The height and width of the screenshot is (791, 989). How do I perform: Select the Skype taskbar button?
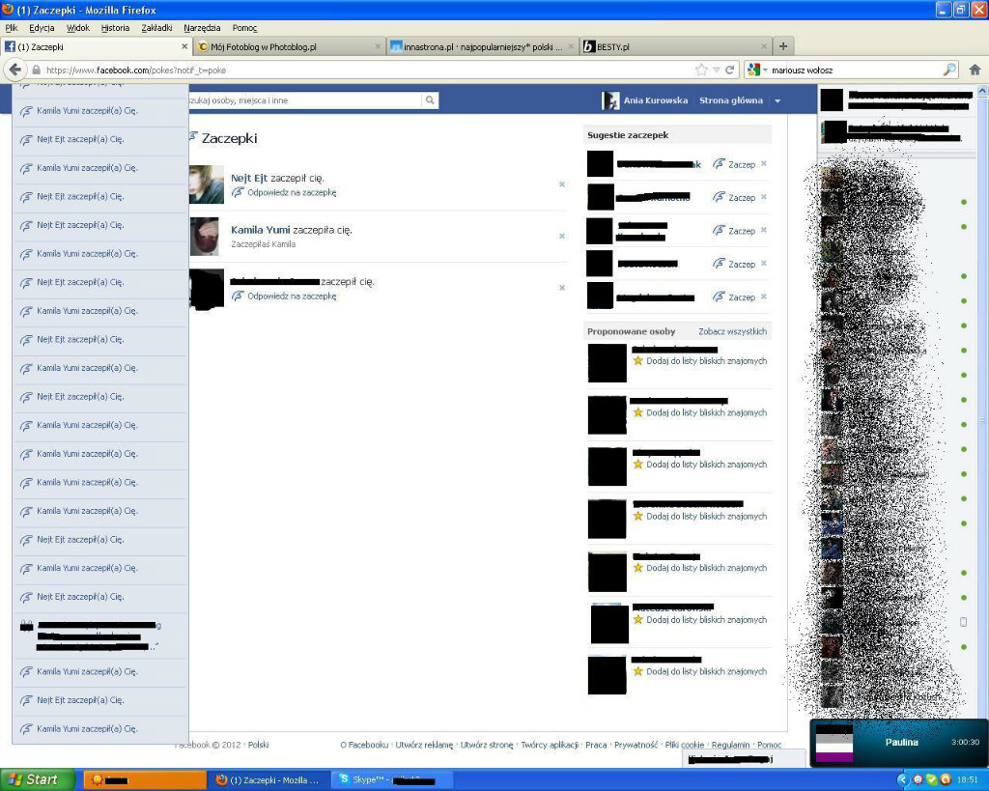click(x=393, y=780)
